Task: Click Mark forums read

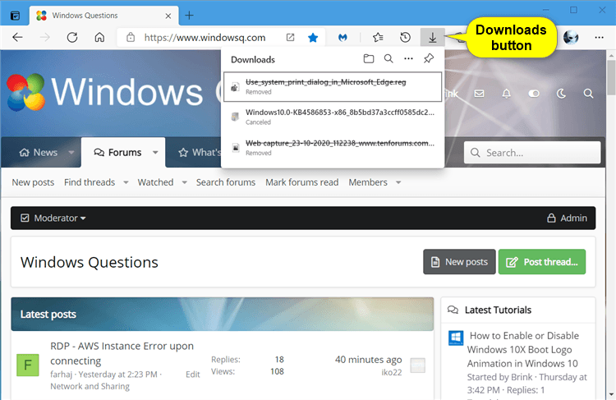Action: (301, 182)
